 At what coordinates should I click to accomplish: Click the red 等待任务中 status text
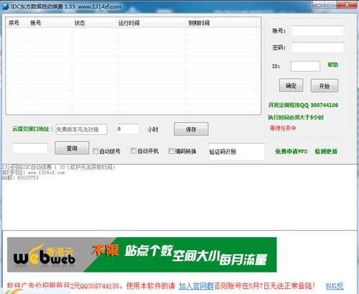[x=283, y=128]
